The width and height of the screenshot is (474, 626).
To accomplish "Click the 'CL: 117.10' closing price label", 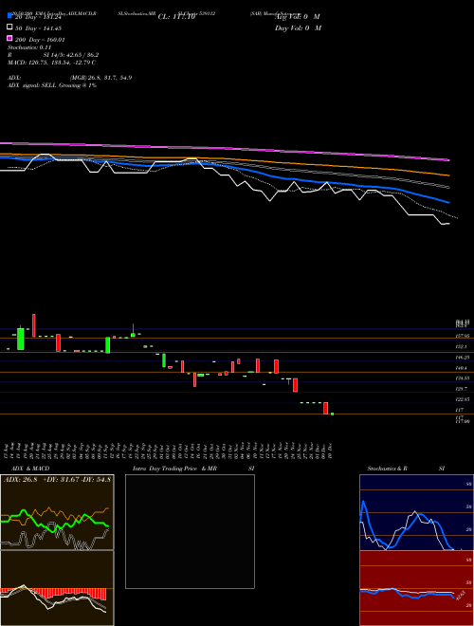I will pos(176,17).
